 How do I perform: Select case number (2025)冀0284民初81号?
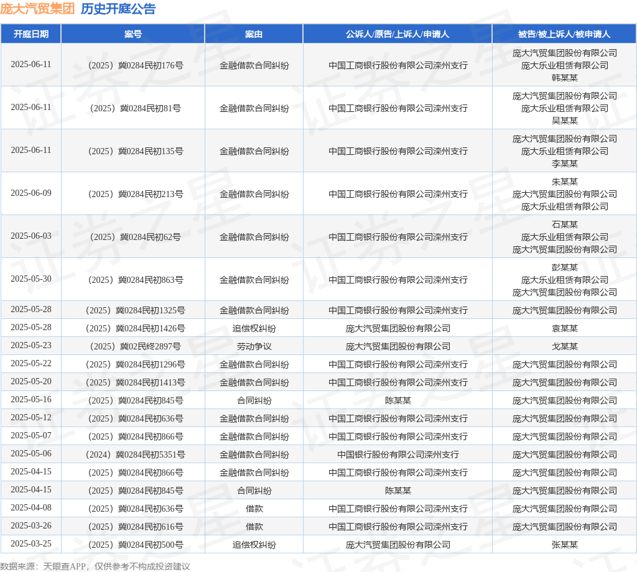coord(136,108)
